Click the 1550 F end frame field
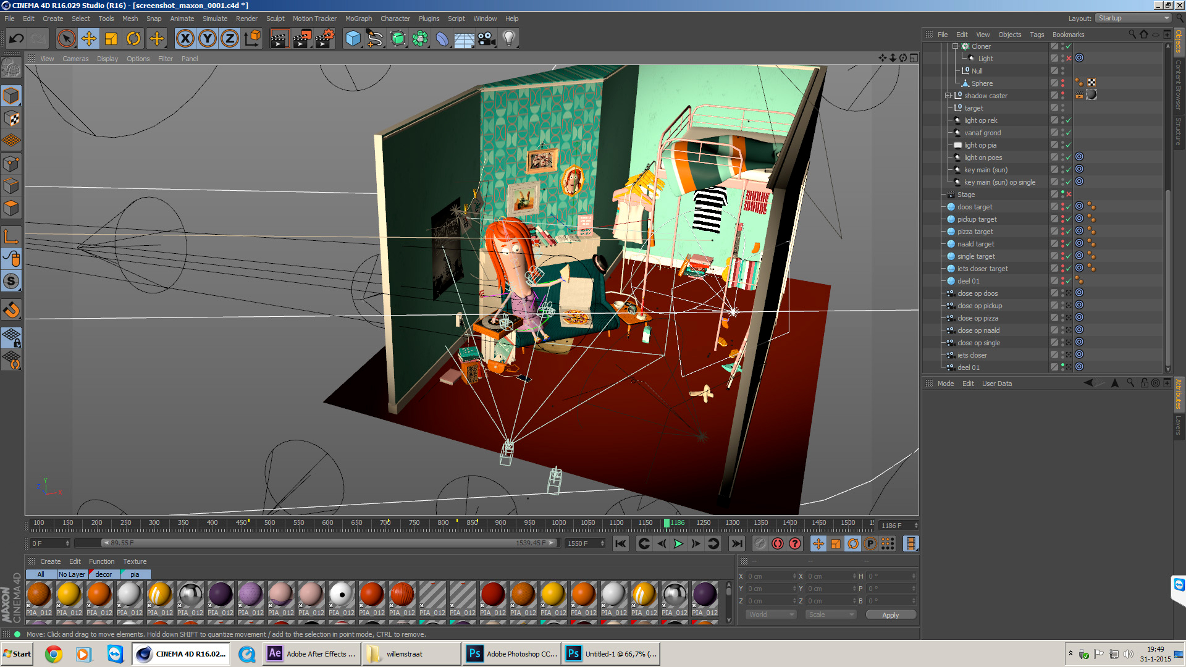Screen dimensions: 1186x667 (x=585, y=543)
